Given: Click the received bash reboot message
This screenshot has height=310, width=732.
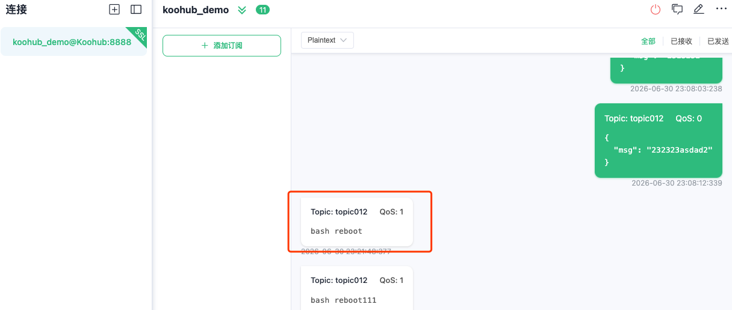Looking at the screenshot, I should pos(357,222).
